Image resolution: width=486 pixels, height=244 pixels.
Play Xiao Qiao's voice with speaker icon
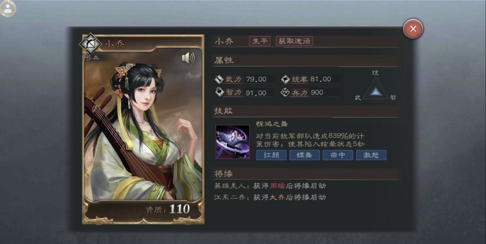[x=188, y=57]
